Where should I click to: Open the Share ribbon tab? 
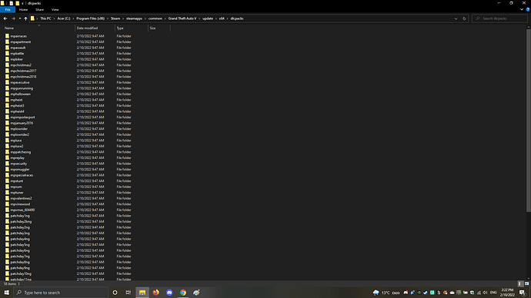[39, 10]
